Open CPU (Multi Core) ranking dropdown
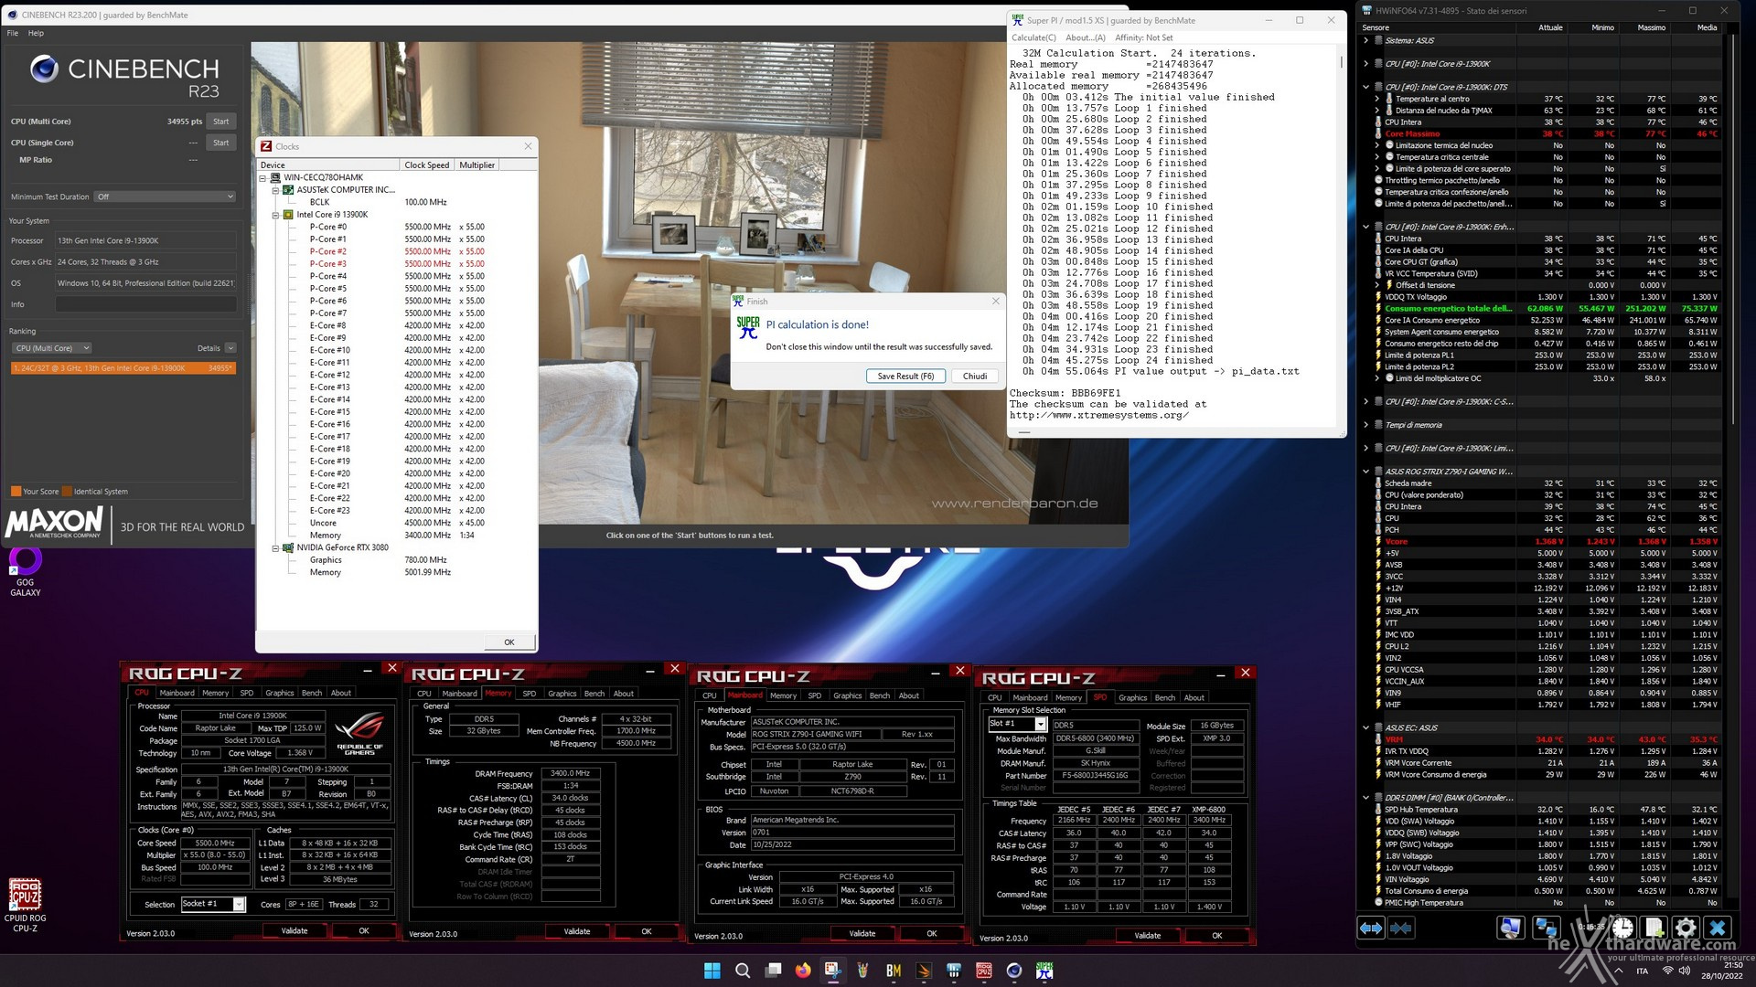Image resolution: width=1756 pixels, height=987 pixels. [51, 348]
